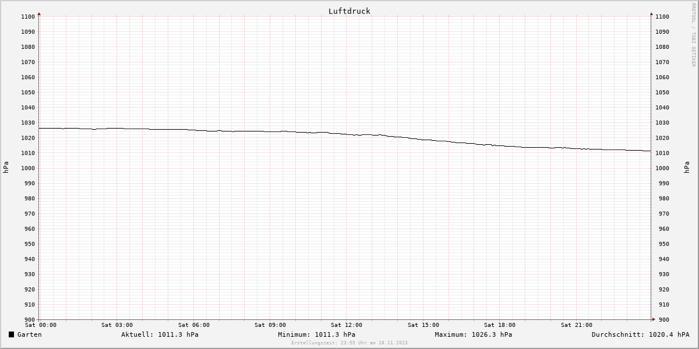Click the left axis 1100 label
The image size is (699, 349).
pos(28,16)
